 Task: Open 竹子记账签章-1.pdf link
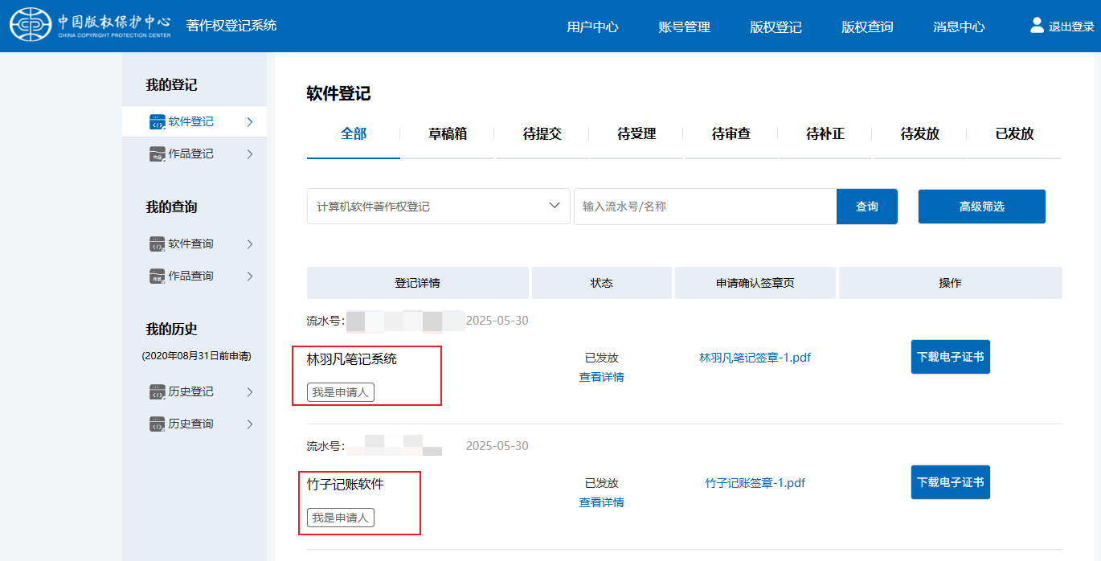[755, 483]
